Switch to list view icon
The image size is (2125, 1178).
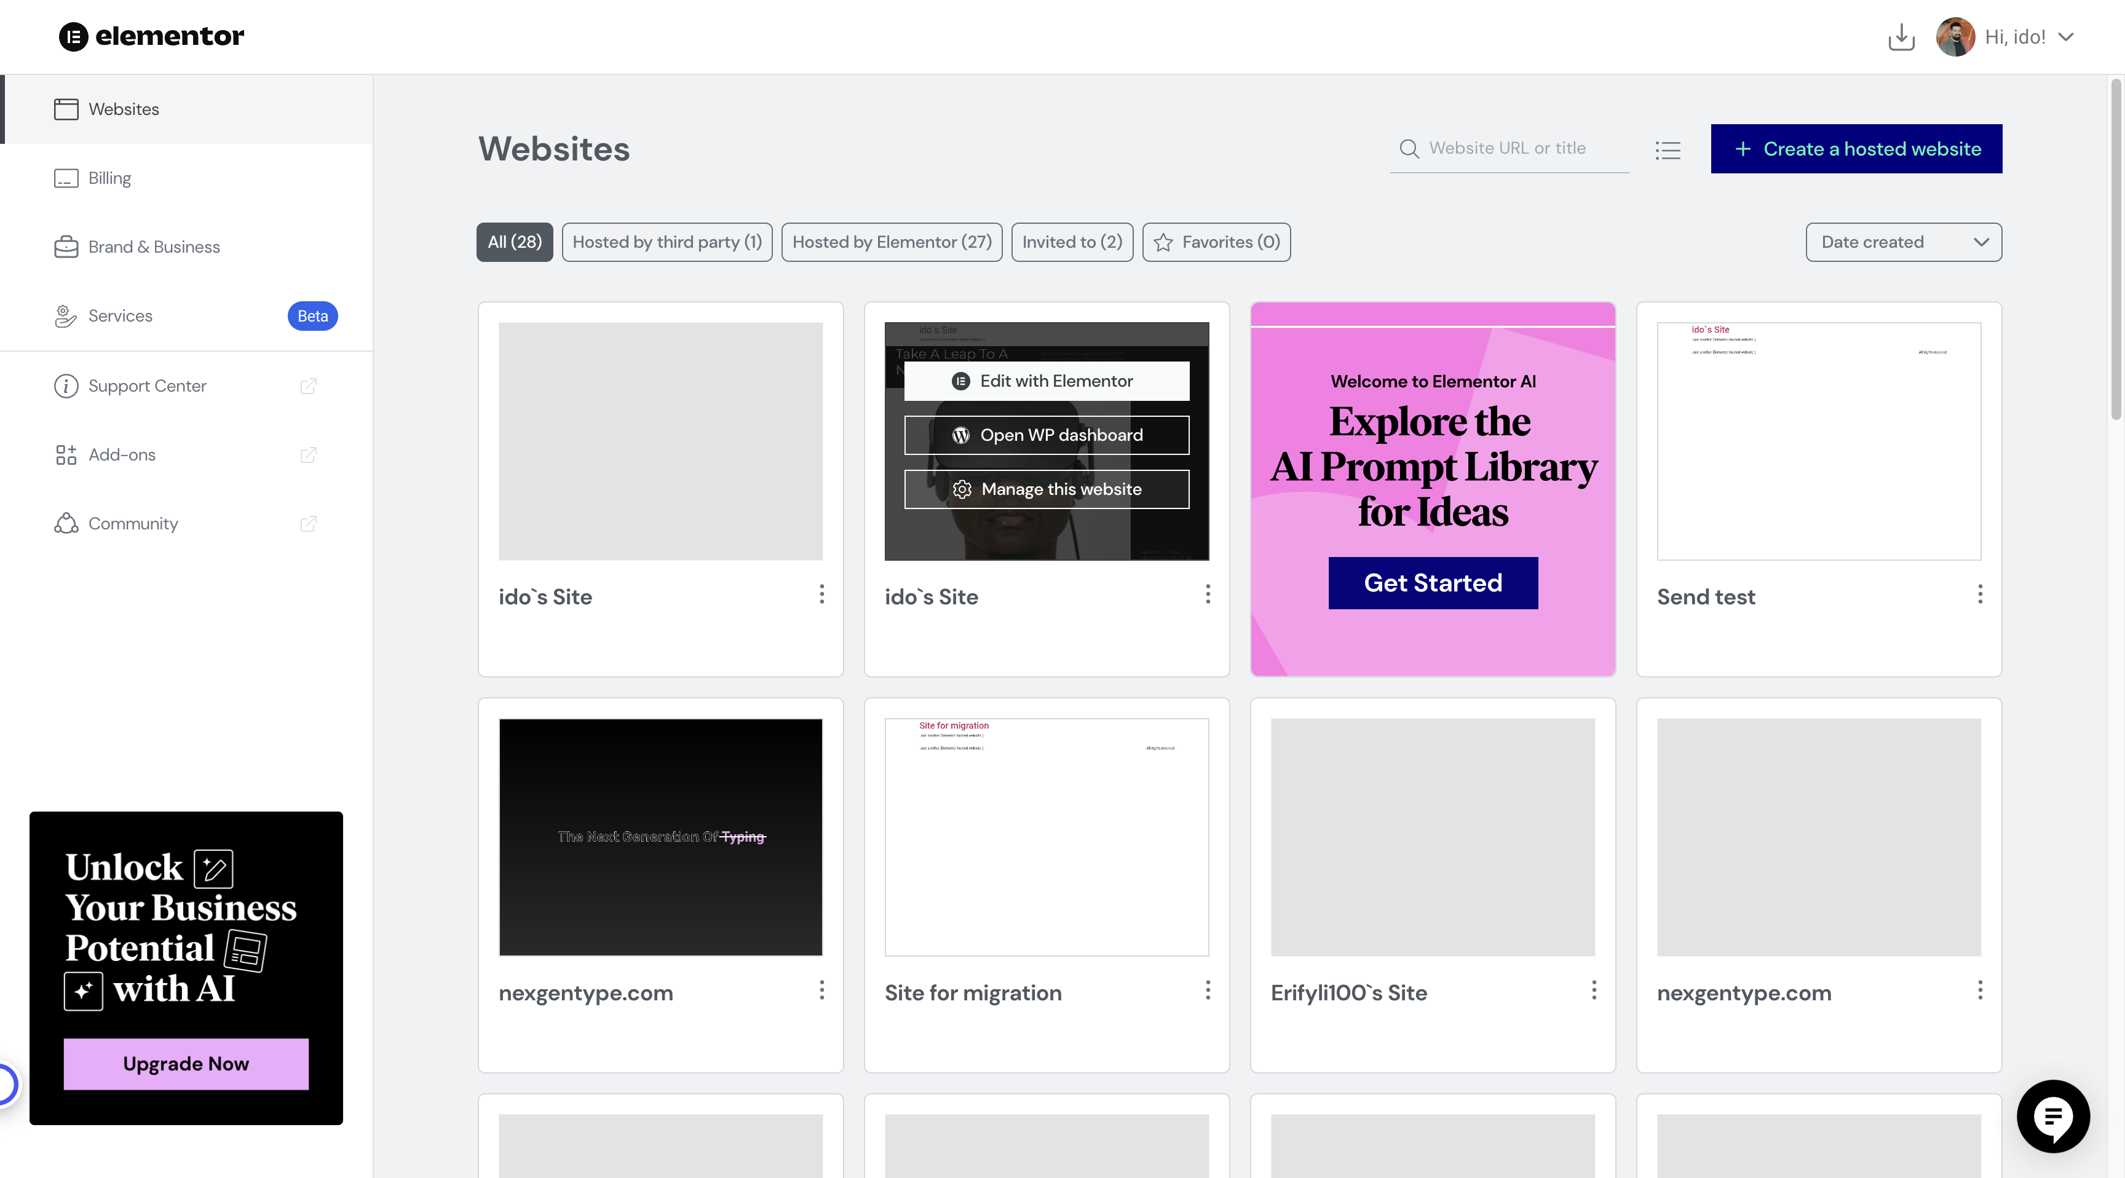tap(1667, 150)
